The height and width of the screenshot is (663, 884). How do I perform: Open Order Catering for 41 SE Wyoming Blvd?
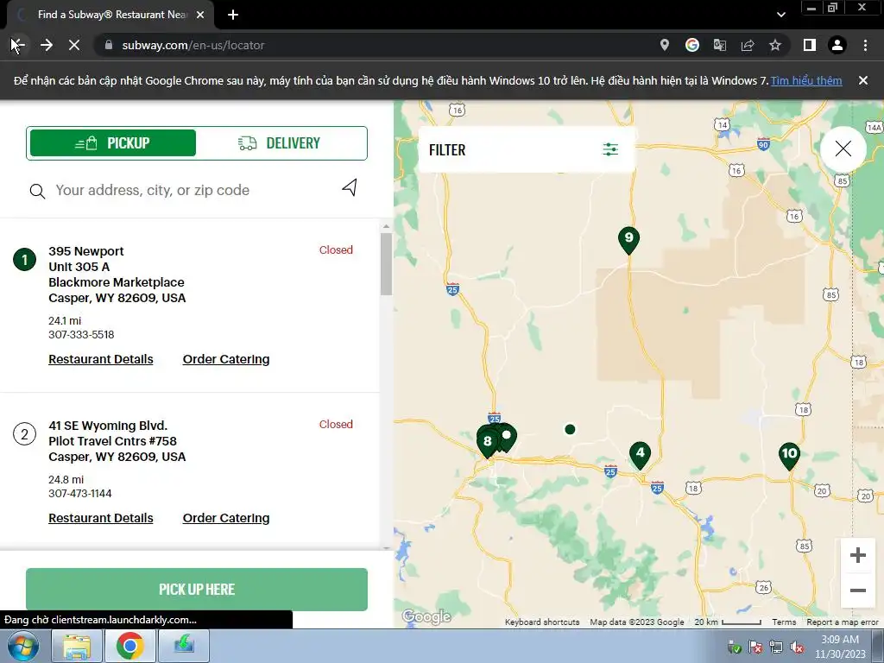click(226, 518)
